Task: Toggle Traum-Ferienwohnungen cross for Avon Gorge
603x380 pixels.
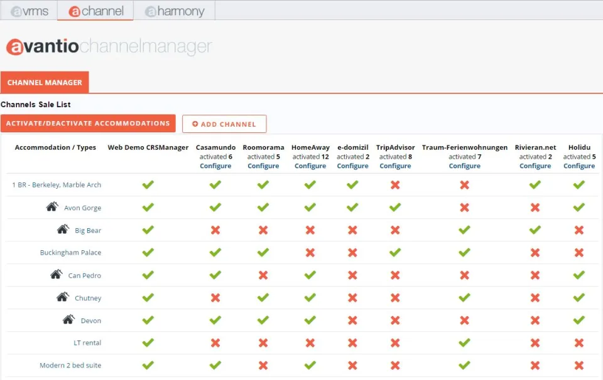Action: 465,208
